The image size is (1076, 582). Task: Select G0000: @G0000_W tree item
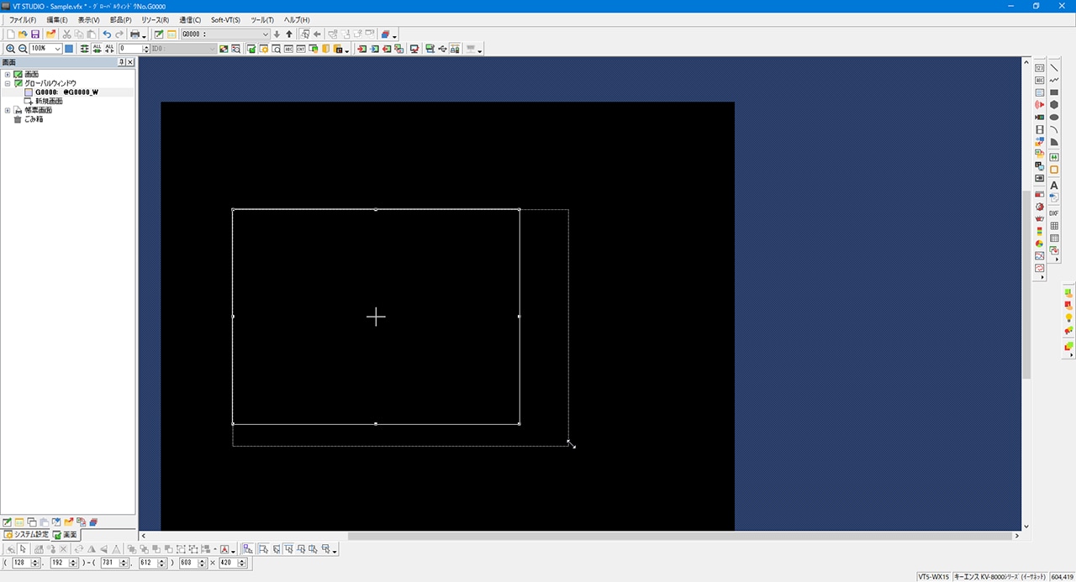(66, 92)
